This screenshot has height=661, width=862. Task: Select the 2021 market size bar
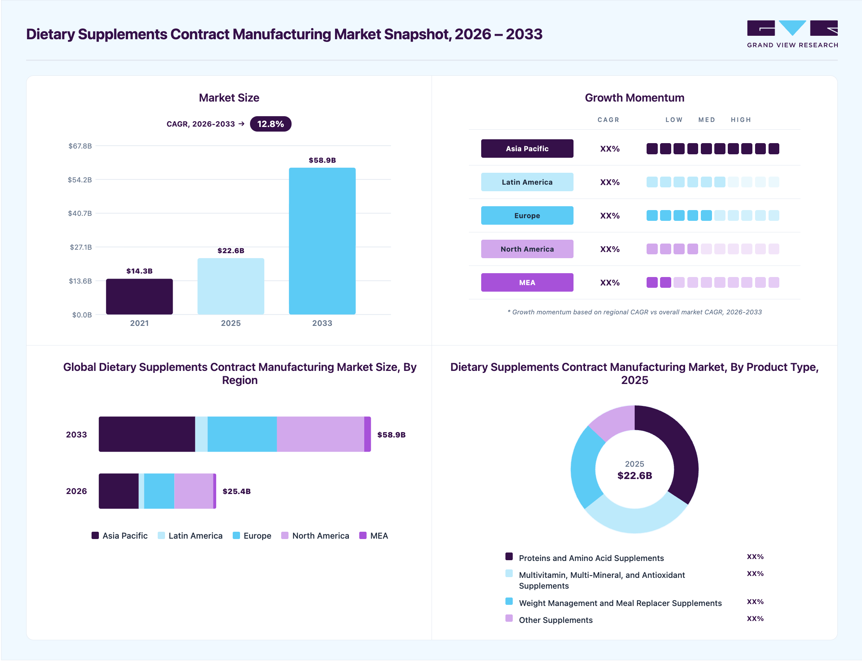coord(139,297)
